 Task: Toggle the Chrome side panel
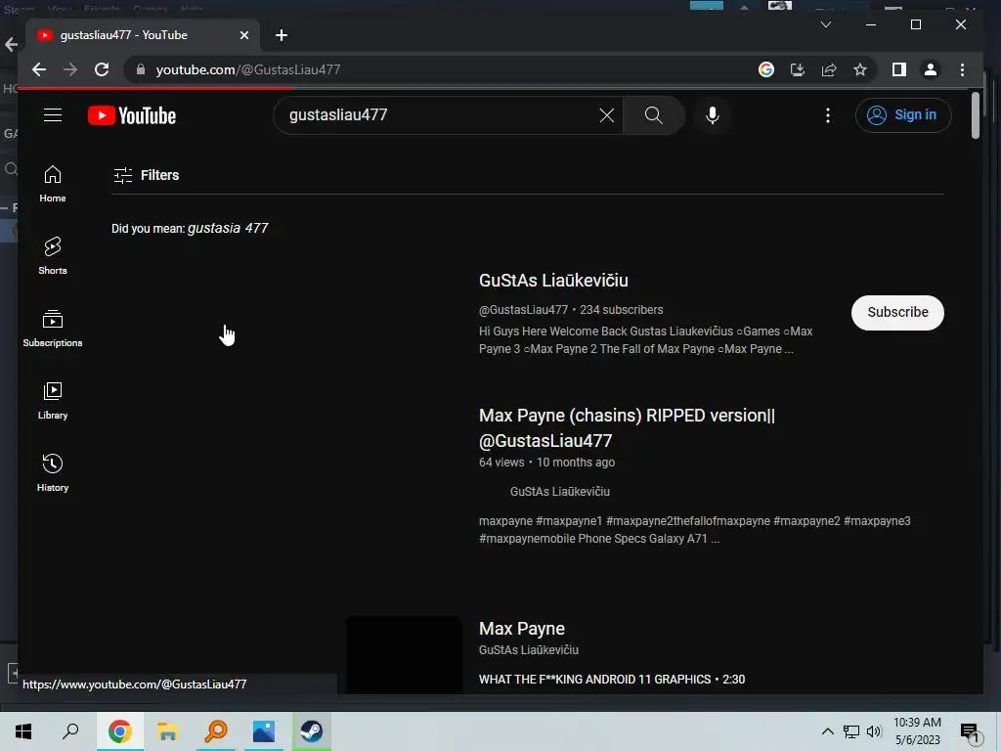click(x=899, y=69)
